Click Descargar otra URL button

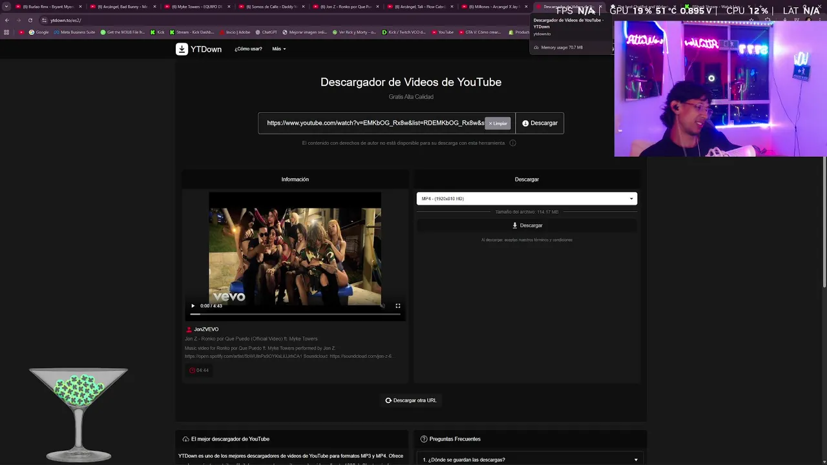[x=411, y=400]
